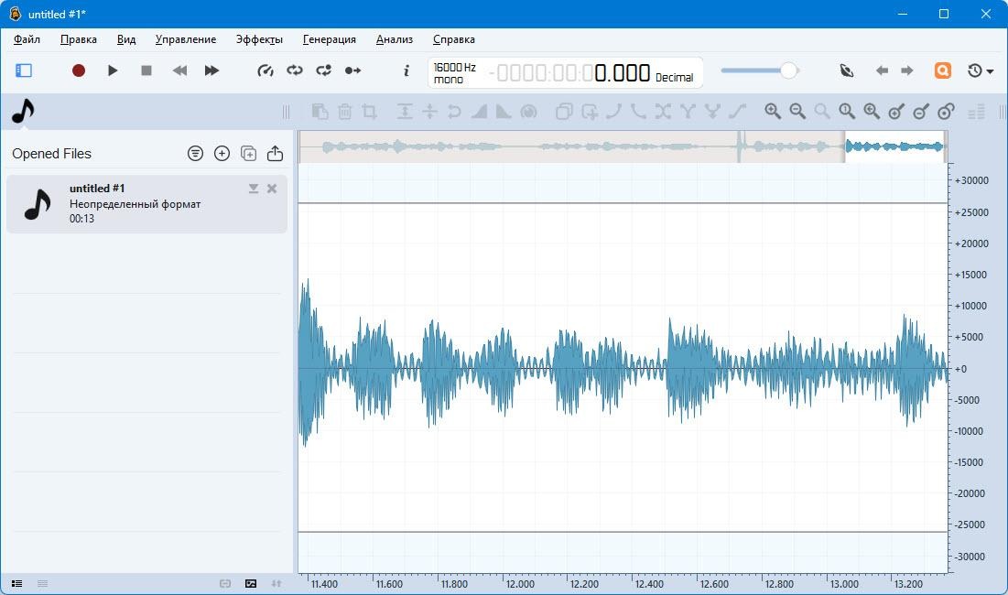Viewport: 1008px width, 595px height.
Task: Click the export/share file icon
Action: (275, 154)
